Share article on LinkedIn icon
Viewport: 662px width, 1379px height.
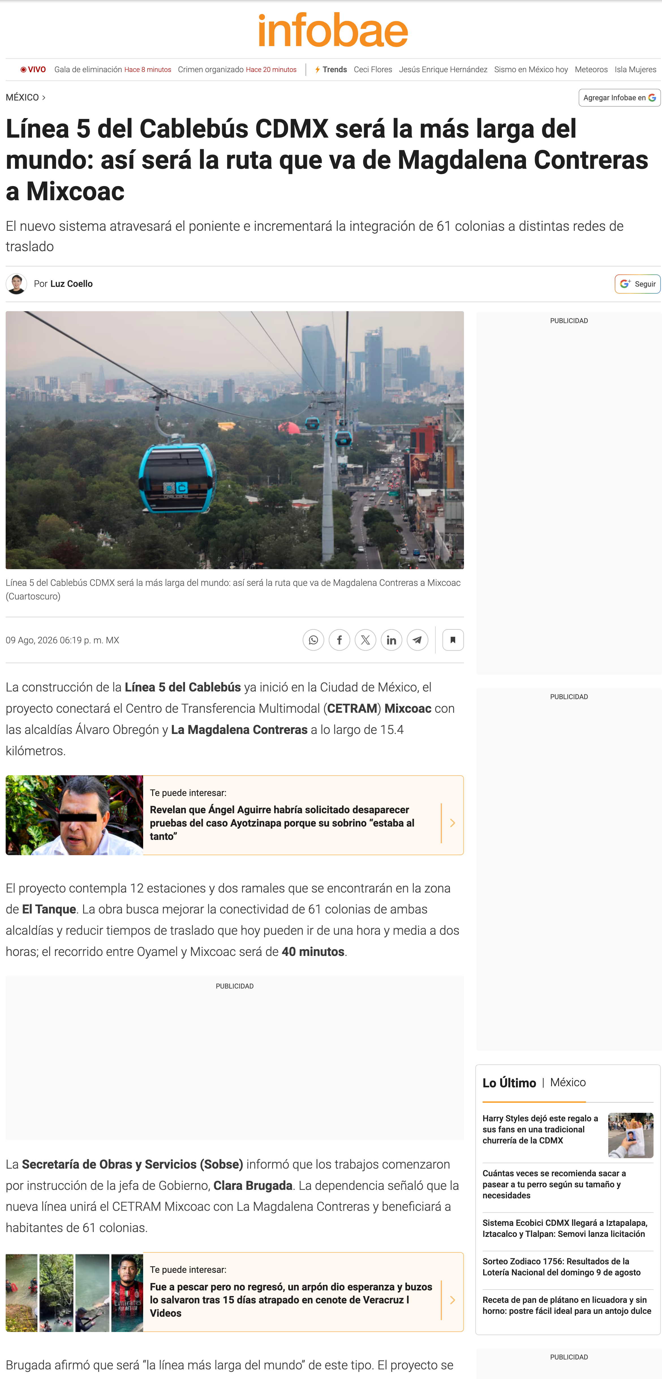click(x=392, y=640)
